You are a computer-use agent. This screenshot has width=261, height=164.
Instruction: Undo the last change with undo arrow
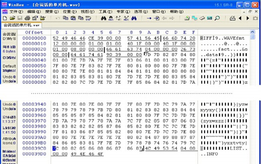pyautogui.click(x=57, y=18)
